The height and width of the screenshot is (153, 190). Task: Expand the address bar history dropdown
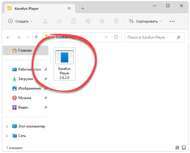coord(106,37)
